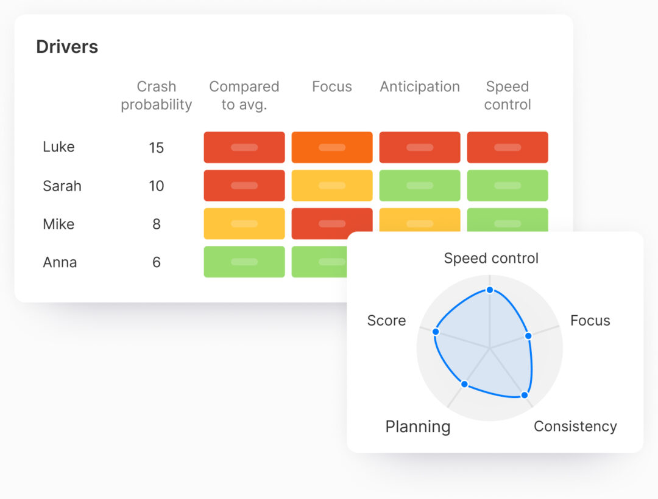
Task: Select the Consistency data point on radar chart
Action: tap(525, 395)
